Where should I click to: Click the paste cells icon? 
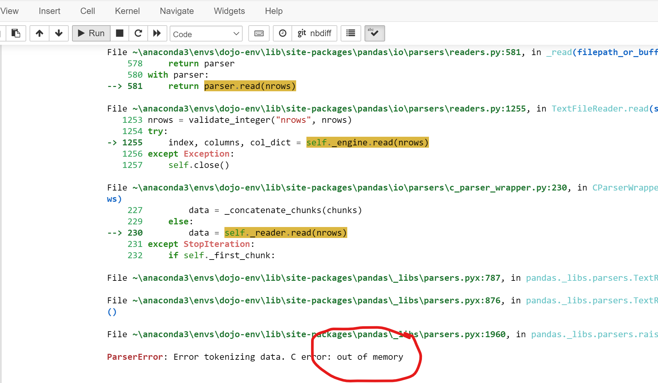[x=16, y=33]
